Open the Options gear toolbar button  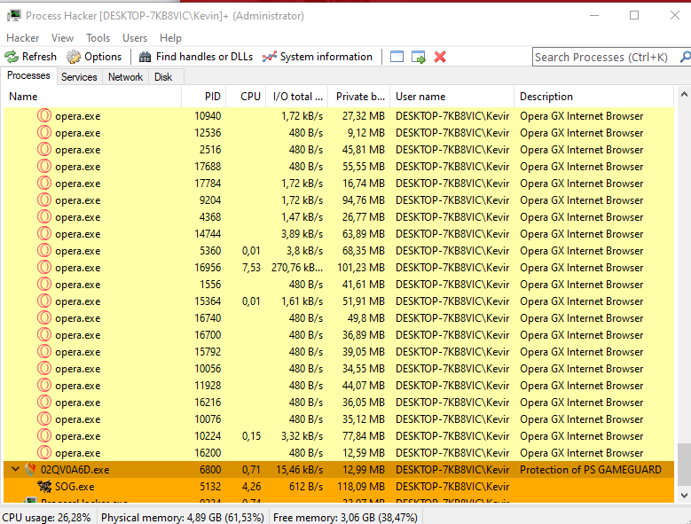coord(94,57)
